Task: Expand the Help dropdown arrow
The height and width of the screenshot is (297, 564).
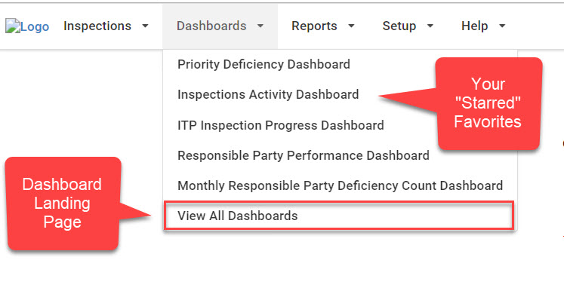Action: pos(503,26)
